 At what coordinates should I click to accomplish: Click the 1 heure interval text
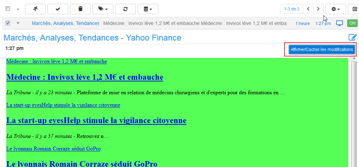coord(303,23)
